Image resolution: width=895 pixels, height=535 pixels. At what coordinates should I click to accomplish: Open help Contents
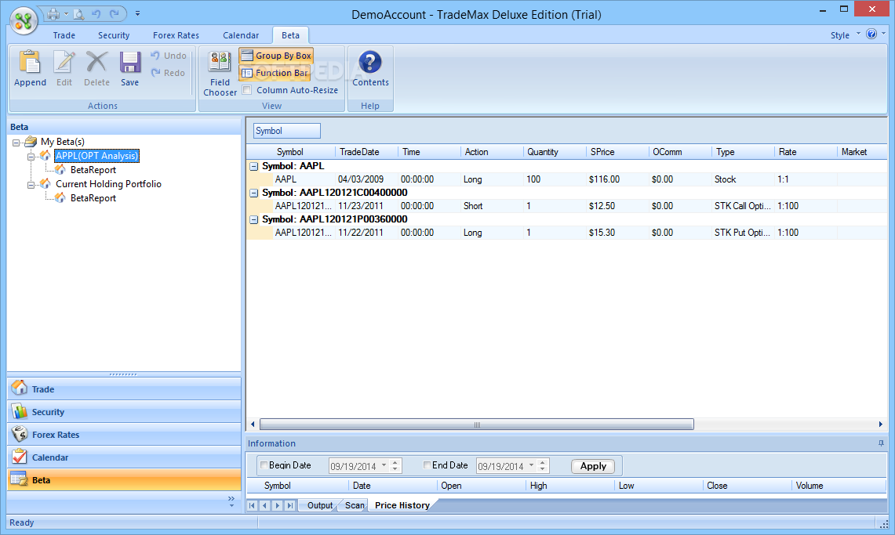tap(370, 68)
